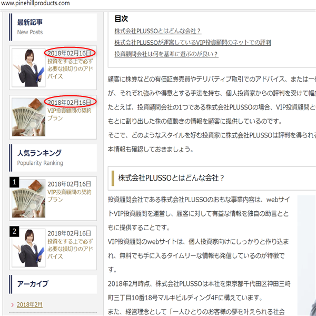Open contents link about VIP投資顧問のネットでの評判
316x316 pixels.
[193, 43]
